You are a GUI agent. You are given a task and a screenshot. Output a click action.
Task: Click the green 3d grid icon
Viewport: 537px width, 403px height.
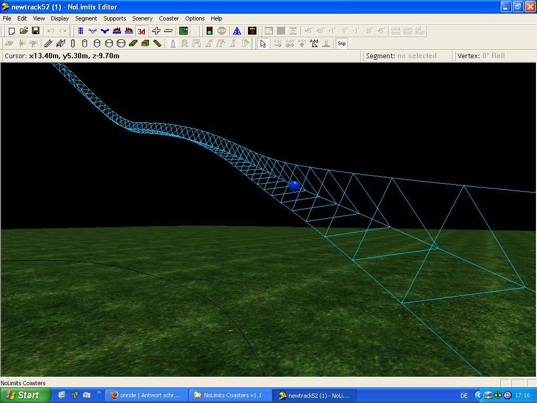pyautogui.click(x=184, y=31)
